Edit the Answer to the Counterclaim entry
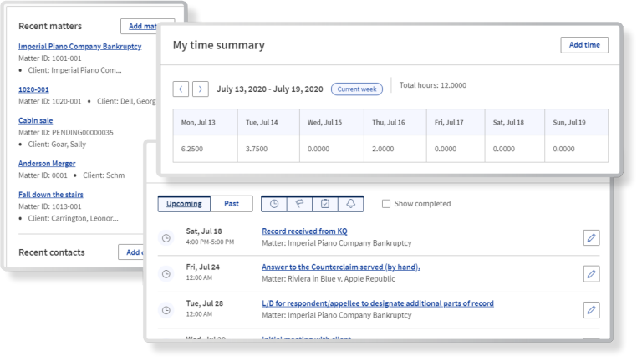The height and width of the screenshot is (361, 642). 591,273
